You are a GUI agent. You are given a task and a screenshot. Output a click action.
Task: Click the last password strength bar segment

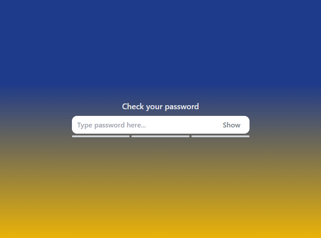(221, 136)
